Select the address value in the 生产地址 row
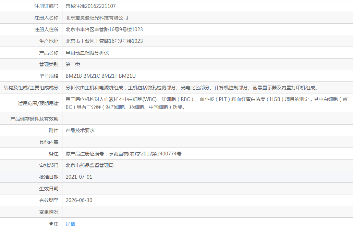353x229 pixels. [104, 41]
